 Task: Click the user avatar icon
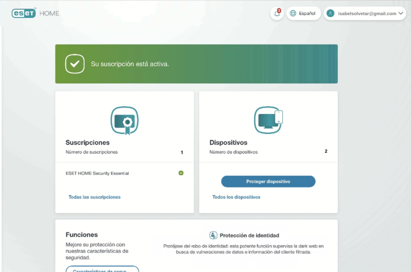pyautogui.click(x=330, y=13)
